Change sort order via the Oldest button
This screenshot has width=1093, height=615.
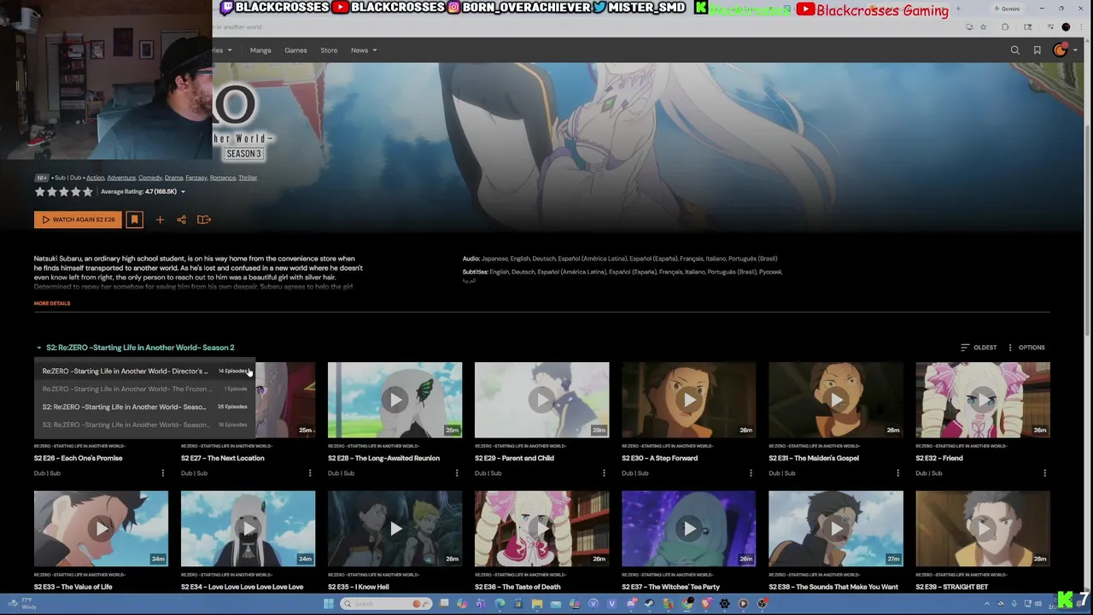coord(979,348)
